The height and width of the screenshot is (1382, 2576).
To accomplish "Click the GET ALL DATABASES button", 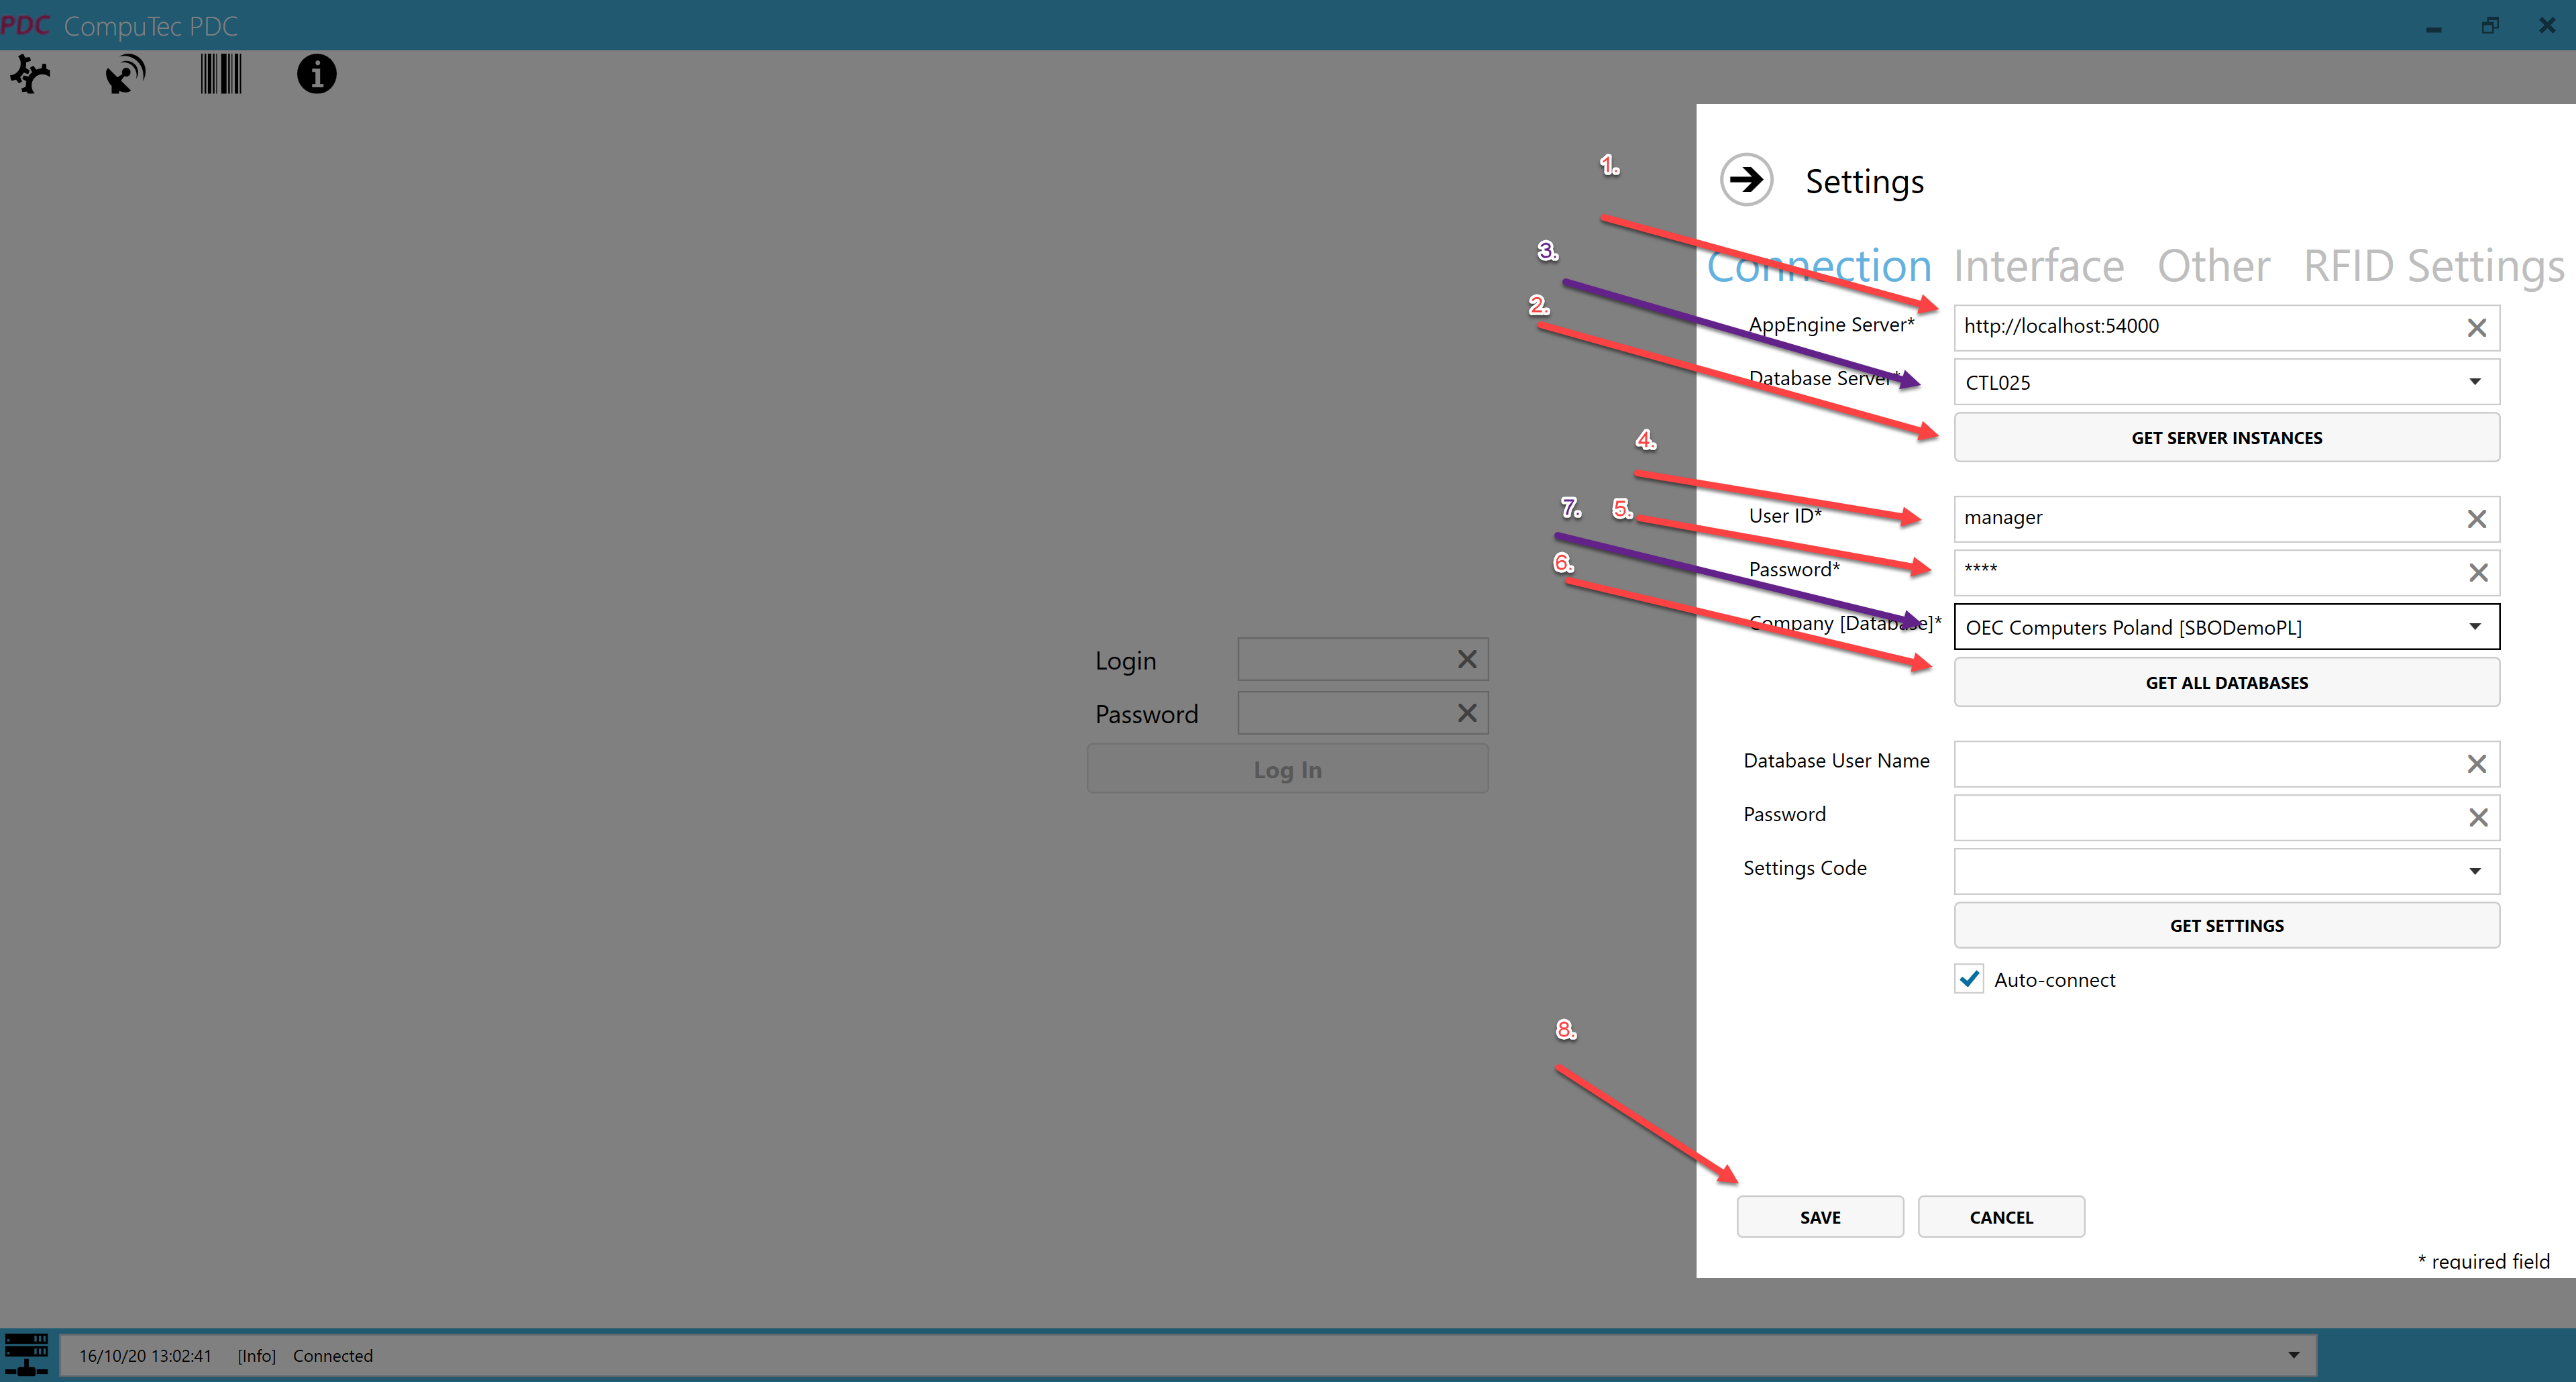I will click(x=2226, y=682).
